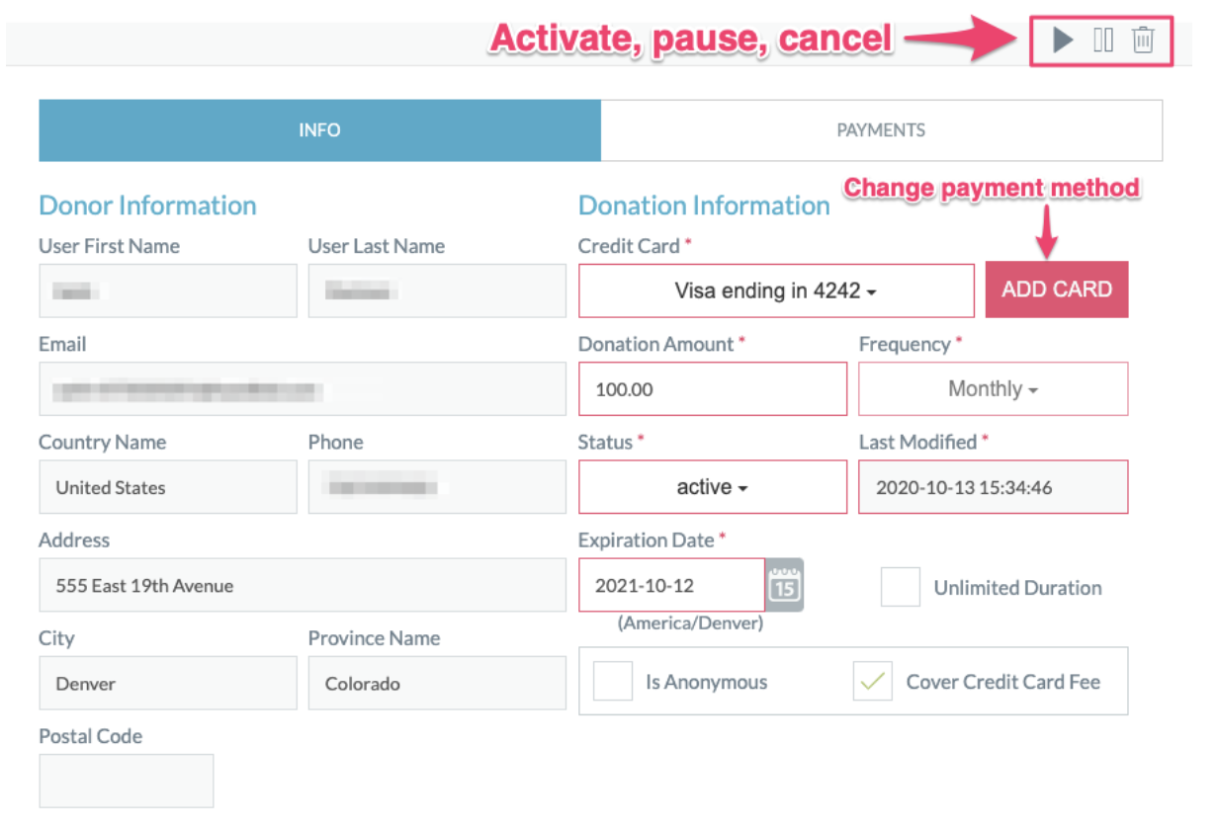The image size is (1218, 830).
Task: Click the pause donation icon
Action: [x=1103, y=41]
